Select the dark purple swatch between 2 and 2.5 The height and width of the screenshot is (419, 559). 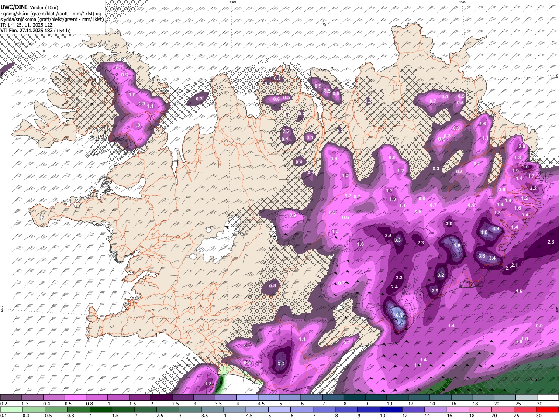(x=161, y=398)
